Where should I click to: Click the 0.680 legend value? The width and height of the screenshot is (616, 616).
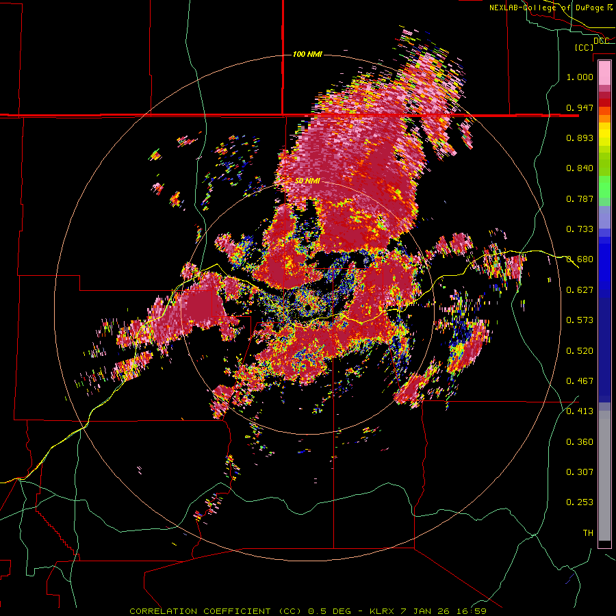(x=580, y=259)
